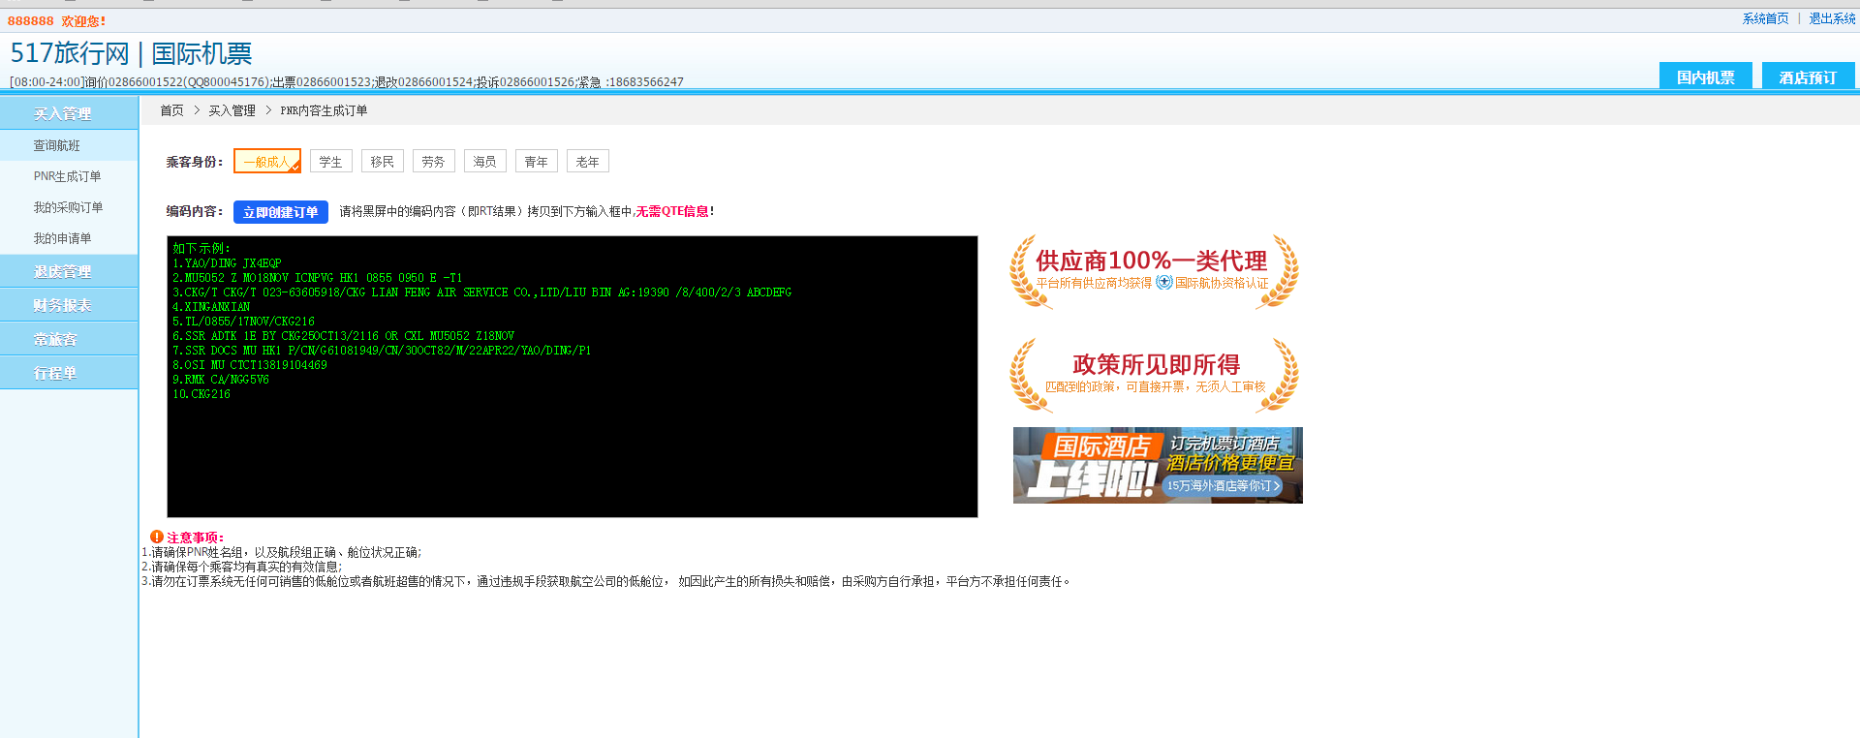Viewport: 1860px width, 738px height.
Task: Expand the 财务报表 sidebar section
Action: point(69,305)
